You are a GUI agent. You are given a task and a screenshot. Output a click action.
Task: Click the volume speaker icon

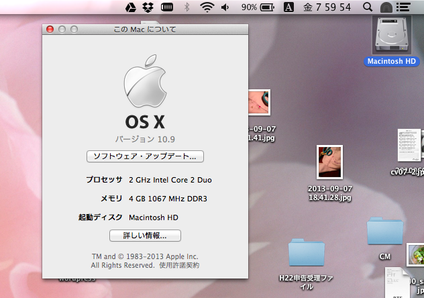click(x=225, y=7)
